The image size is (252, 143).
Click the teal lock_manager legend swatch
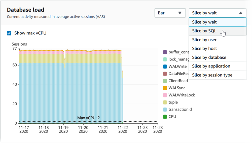pyautogui.click(x=165, y=59)
